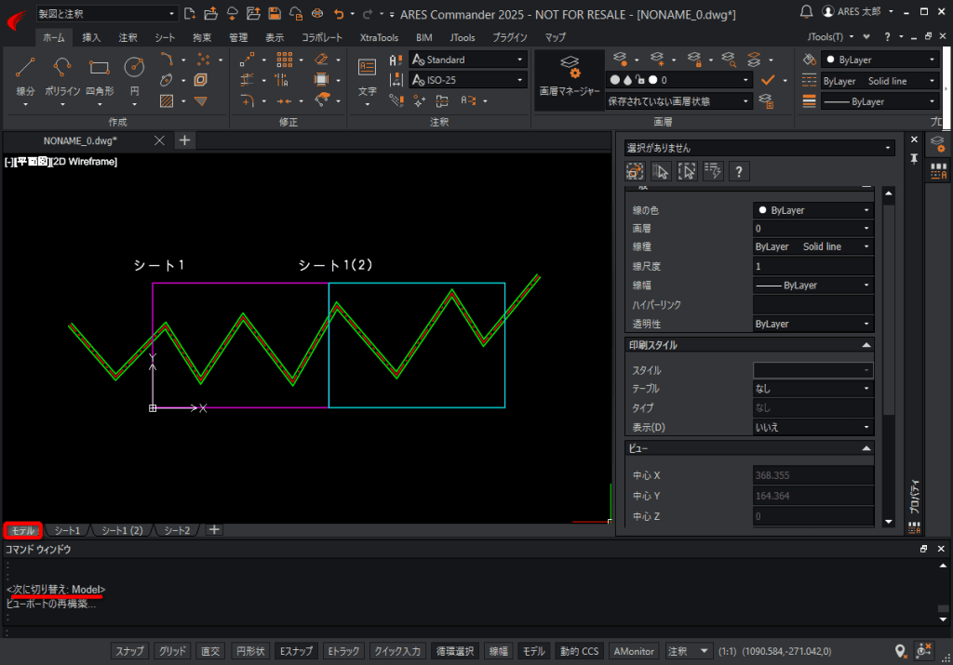The image size is (953, 665).
Task: Toggle 循環選択 status button
Action: click(x=455, y=651)
